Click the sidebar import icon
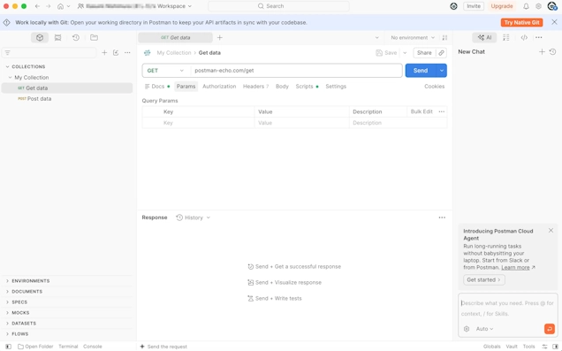Viewport: 562px width, 351px height. [x=116, y=53]
